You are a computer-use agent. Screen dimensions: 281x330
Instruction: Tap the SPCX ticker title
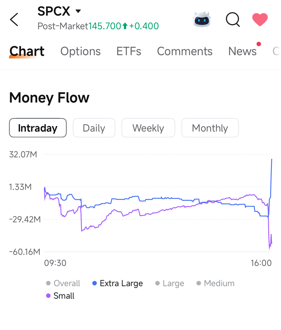(54, 11)
